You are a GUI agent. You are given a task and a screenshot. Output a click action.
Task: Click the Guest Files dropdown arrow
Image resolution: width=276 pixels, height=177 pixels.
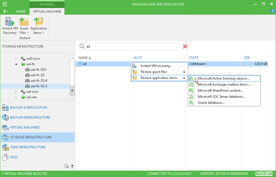[28, 33]
